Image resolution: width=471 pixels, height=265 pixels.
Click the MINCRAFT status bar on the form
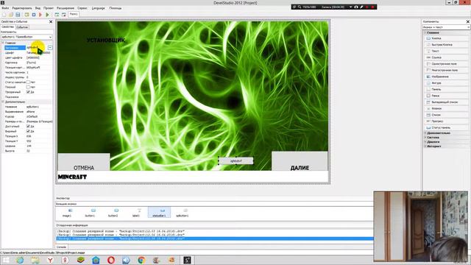[193, 177]
